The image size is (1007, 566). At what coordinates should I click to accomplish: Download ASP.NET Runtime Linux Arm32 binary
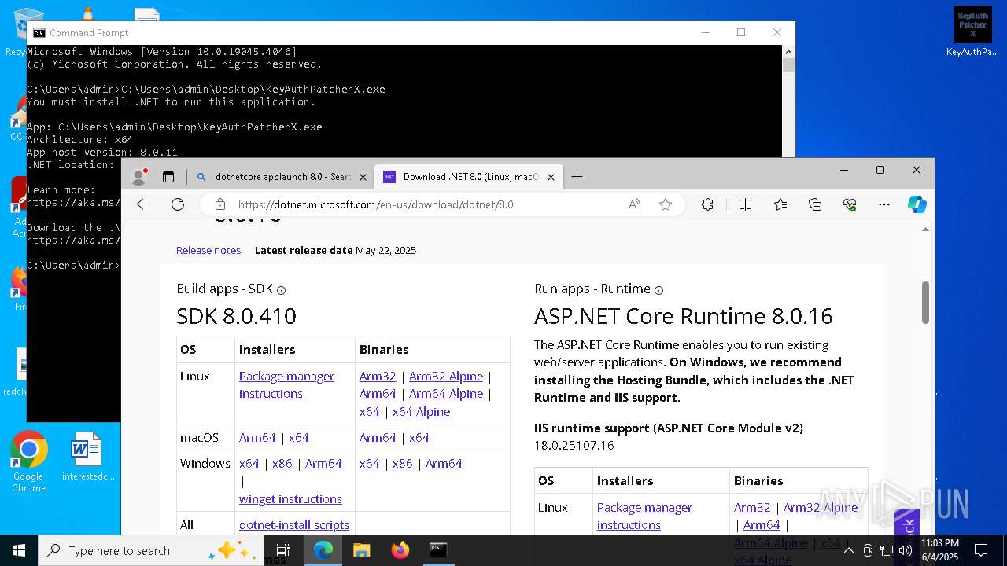[x=752, y=508]
